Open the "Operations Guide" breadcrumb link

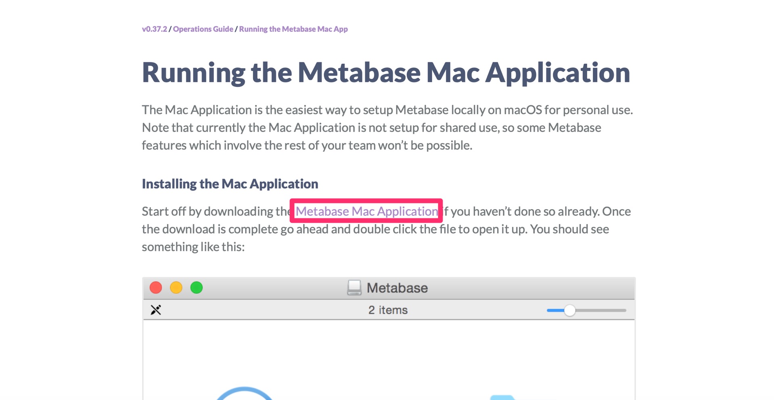click(x=203, y=29)
